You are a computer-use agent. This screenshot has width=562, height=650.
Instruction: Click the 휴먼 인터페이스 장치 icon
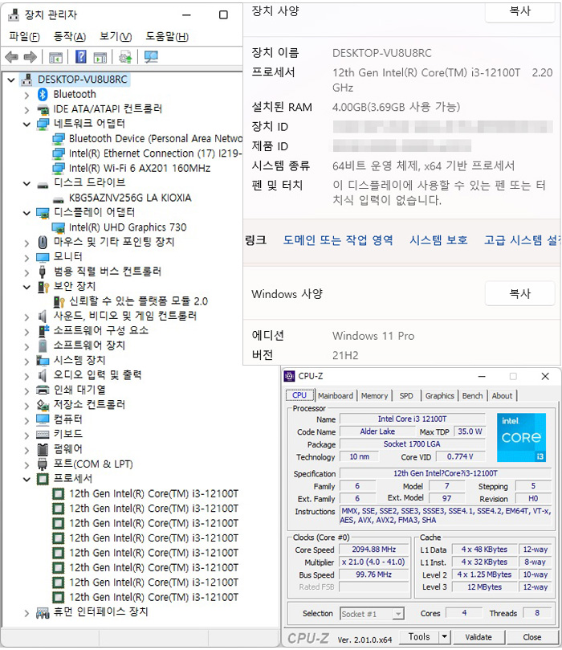pos(43,612)
